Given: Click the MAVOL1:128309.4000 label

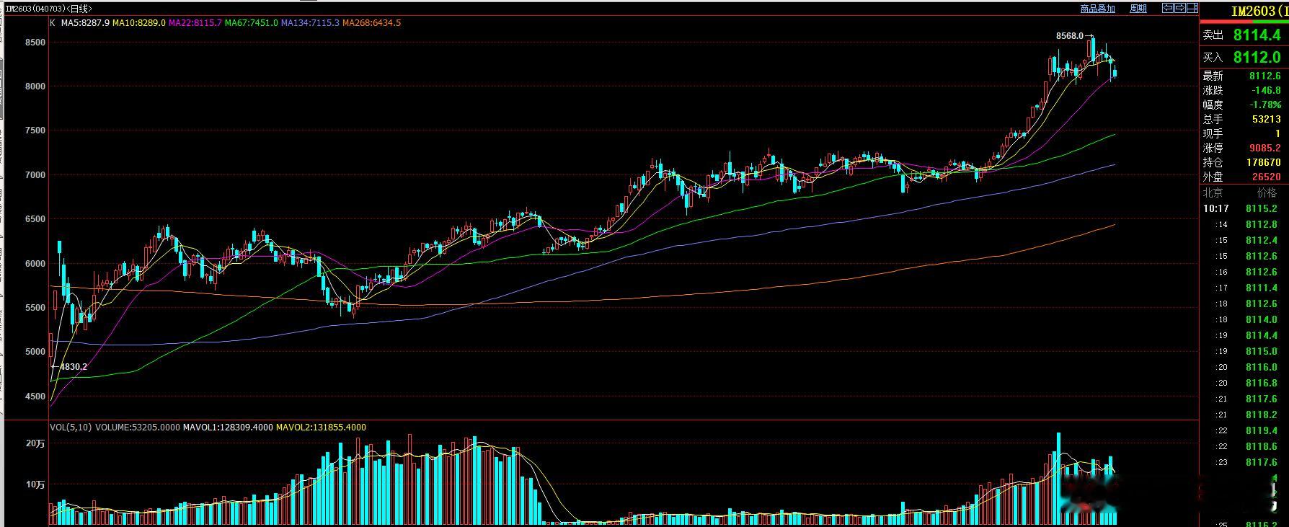Looking at the screenshot, I should [228, 428].
